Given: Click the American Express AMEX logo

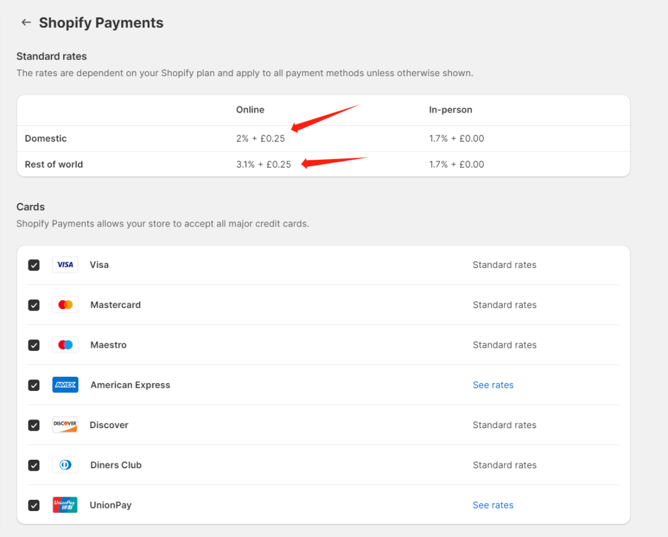Looking at the screenshot, I should [x=65, y=385].
